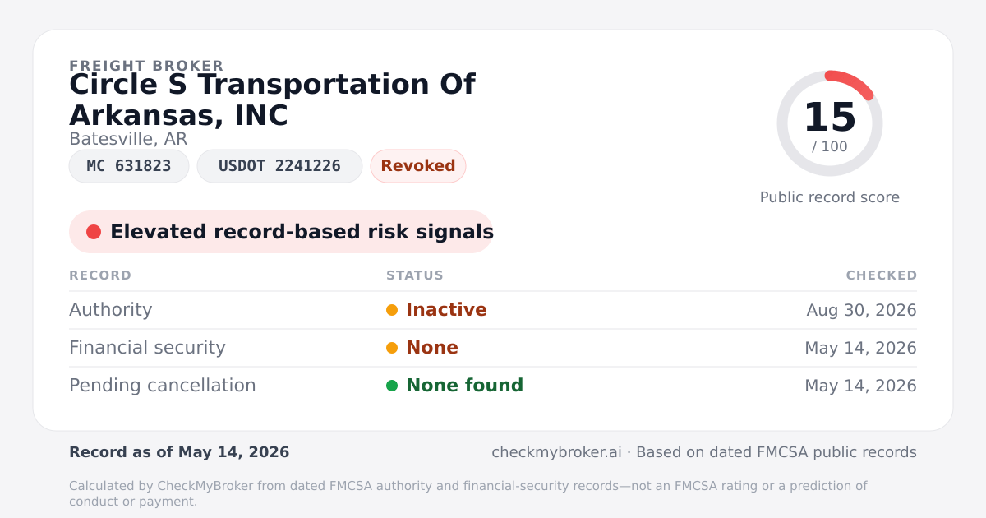Click the red dot beside Elevated risk signals

click(x=94, y=232)
